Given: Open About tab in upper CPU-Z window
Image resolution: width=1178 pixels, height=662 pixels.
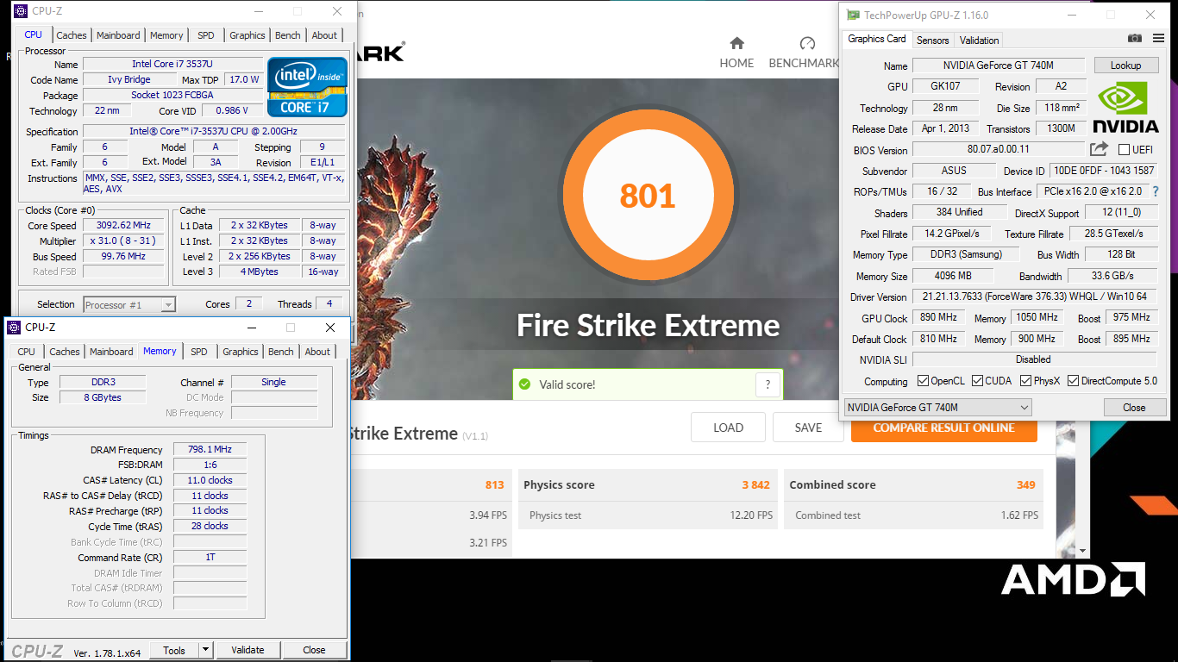Looking at the screenshot, I should coord(324,35).
